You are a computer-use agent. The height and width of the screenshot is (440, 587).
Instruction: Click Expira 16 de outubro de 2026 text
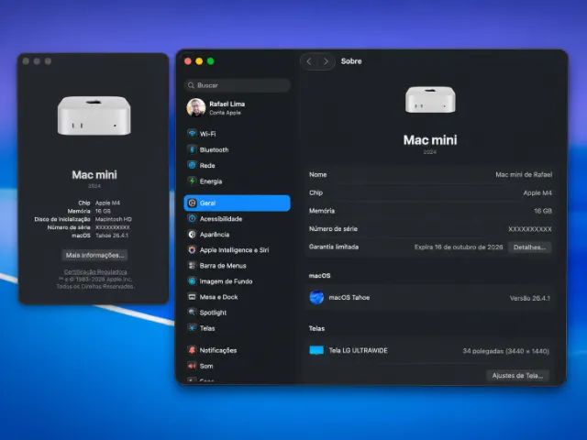tap(459, 247)
